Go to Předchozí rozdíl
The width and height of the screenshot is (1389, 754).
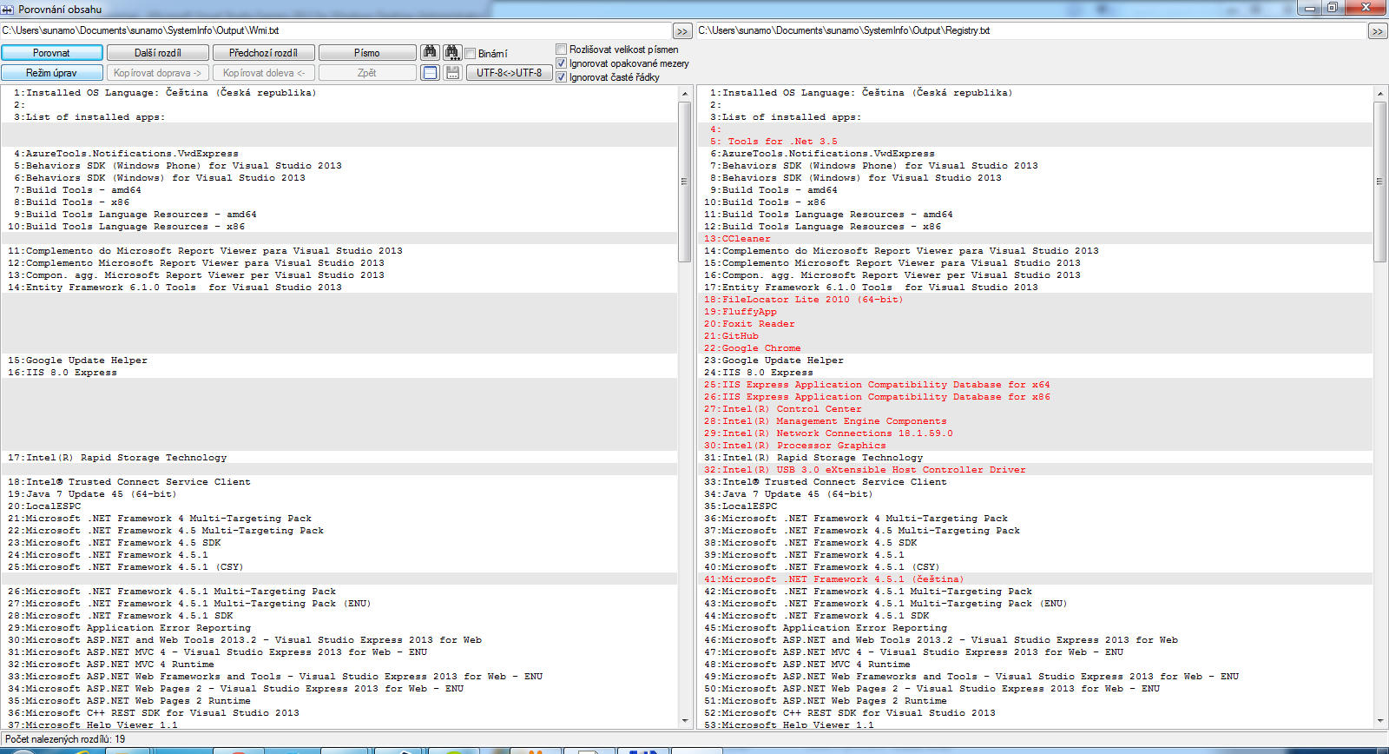point(264,53)
